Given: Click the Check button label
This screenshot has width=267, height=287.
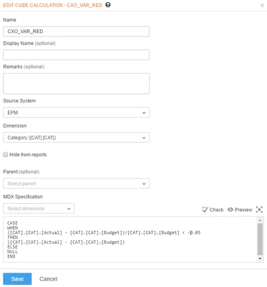Looking at the screenshot, I should pos(216,210).
